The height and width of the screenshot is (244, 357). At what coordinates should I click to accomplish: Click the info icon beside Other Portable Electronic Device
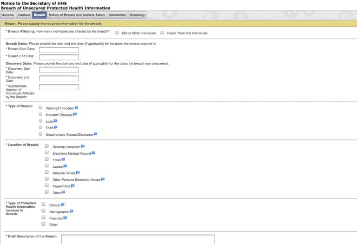[x=103, y=179]
